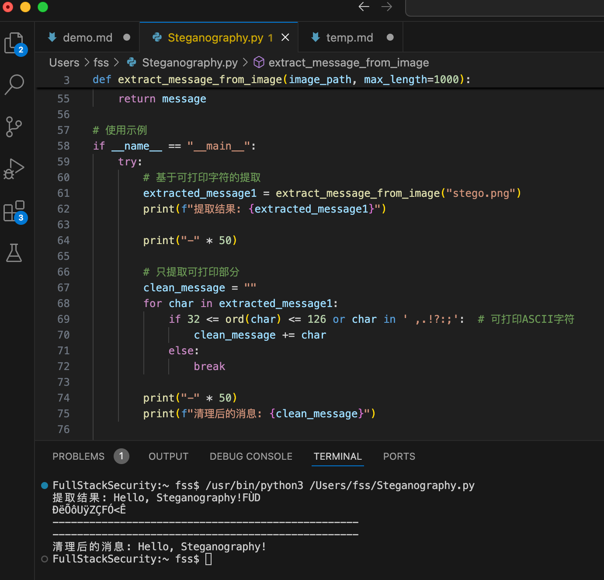Click the command center search box
The image size is (604, 580).
505,8
